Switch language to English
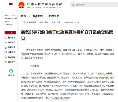118x102 pixels. (8, 15)
